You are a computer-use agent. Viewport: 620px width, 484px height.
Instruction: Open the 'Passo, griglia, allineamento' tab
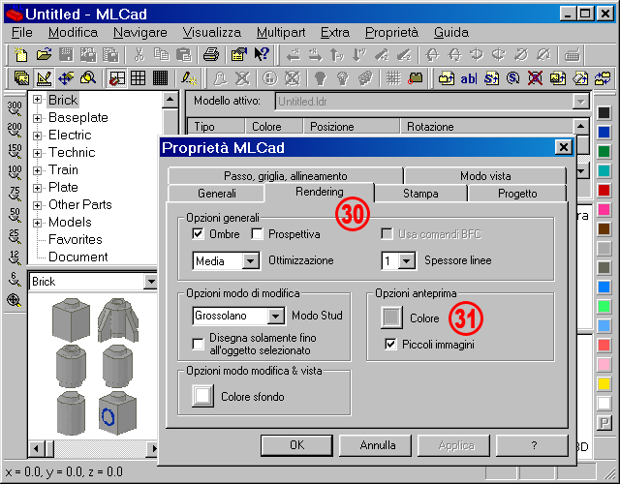(286, 176)
